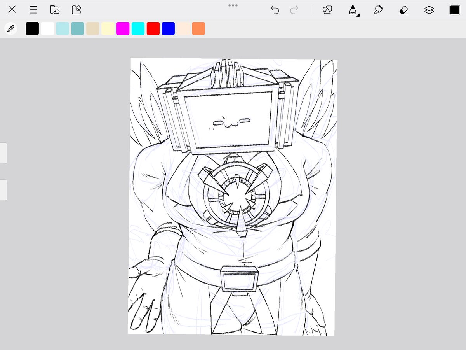
Task: Pick the pale peach swatch
Action: (x=183, y=28)
